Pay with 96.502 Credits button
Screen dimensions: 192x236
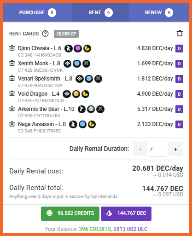coord(70,213)
